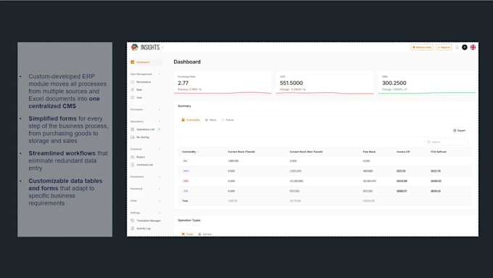Click the Current Stock (Non-Transit) column header
Screen dimensions: 493x278
point(306,152)
